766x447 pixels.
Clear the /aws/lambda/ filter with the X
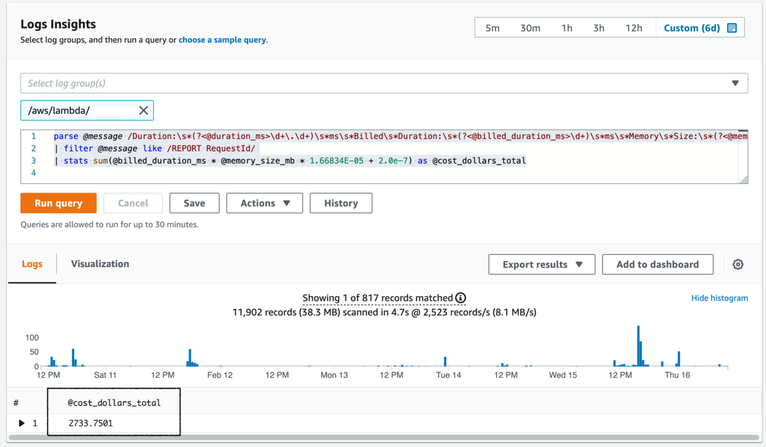tap(144, 110)
